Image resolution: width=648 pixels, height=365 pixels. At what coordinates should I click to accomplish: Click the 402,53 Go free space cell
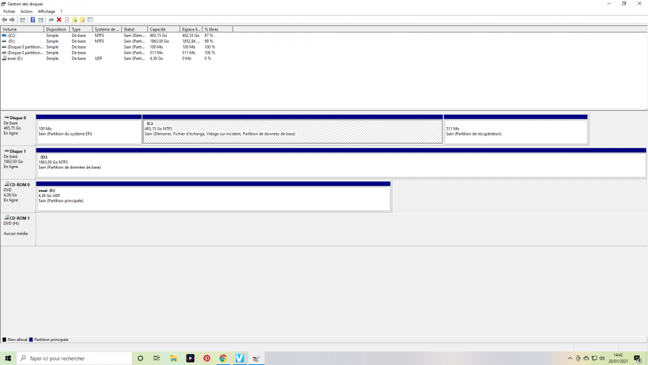click(x=191, y=36)
